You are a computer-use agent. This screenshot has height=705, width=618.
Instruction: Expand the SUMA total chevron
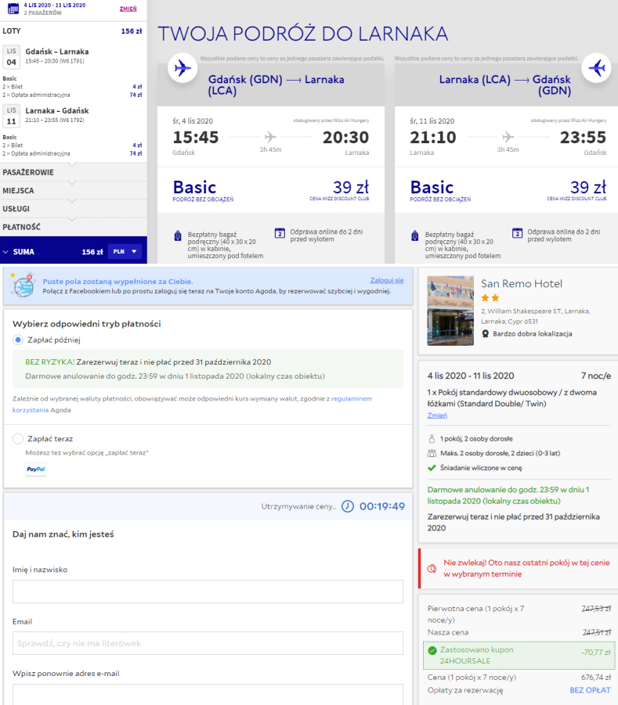(5, 252)
